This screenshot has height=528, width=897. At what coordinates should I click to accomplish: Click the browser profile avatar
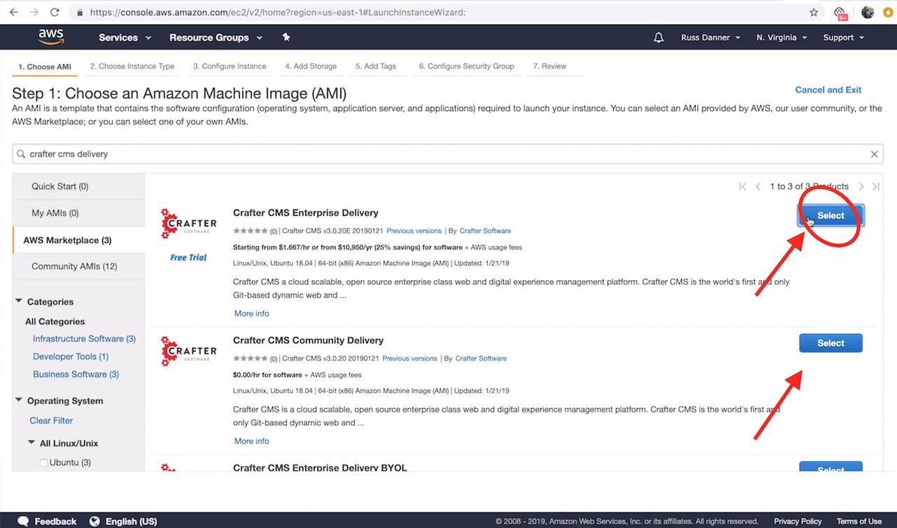[x=868, y=12]
